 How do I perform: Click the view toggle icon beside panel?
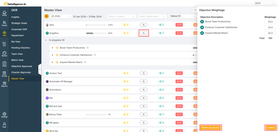[195, 10]
